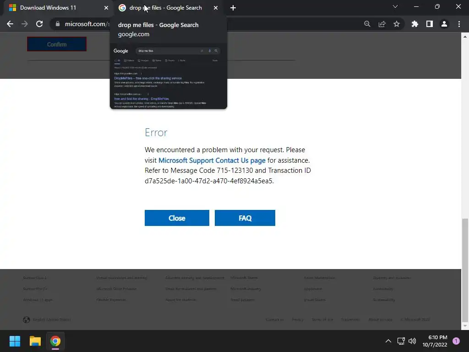Open File Explorer from taskbar

[x=35, y=341]
